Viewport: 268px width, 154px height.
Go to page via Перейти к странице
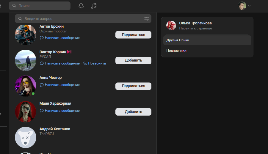pyautogui.click(x=195, y=28)
